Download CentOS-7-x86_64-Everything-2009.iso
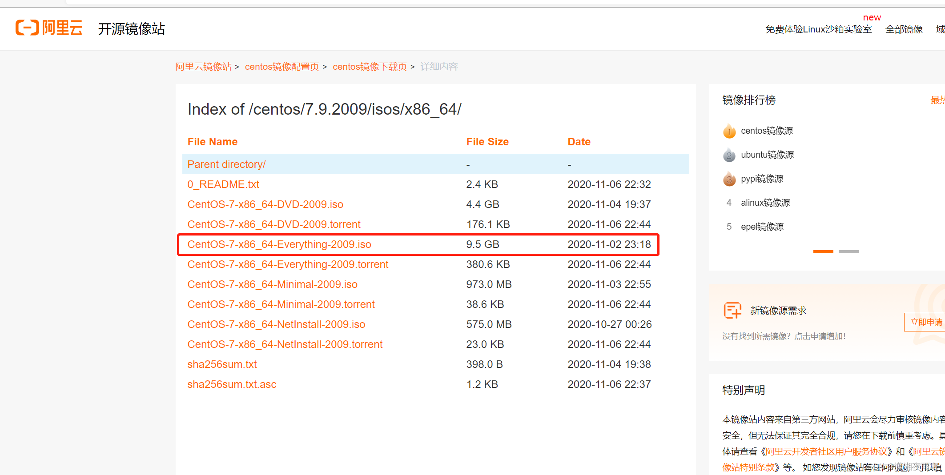Viewport: 945px width, 475px height. pos(279,244)
